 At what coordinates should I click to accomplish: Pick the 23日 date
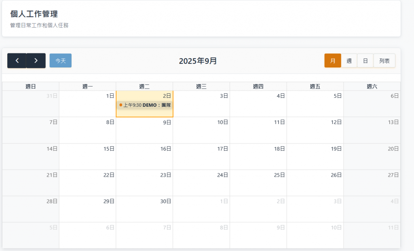point(166,175)
